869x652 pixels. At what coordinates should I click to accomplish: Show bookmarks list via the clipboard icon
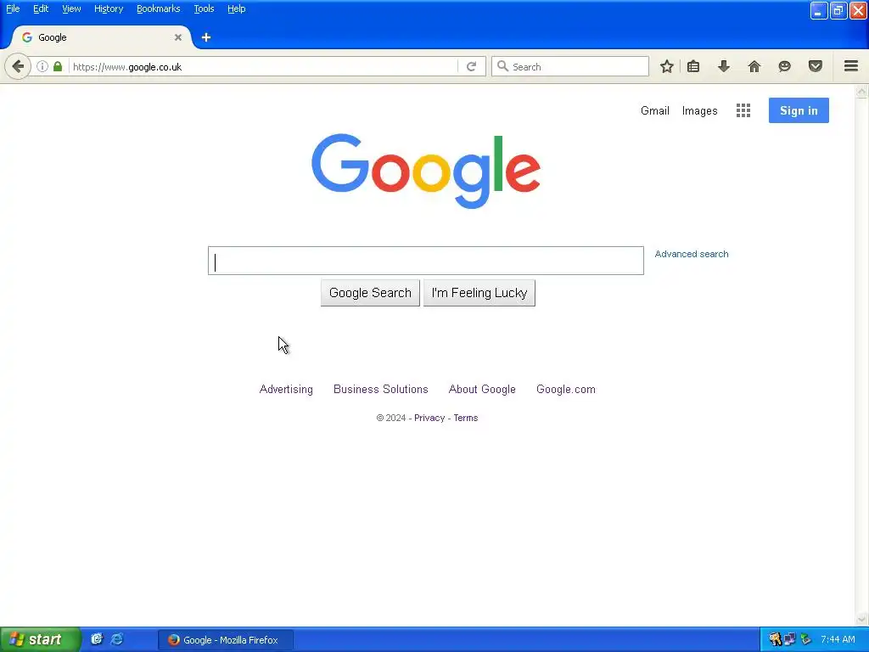693,66
